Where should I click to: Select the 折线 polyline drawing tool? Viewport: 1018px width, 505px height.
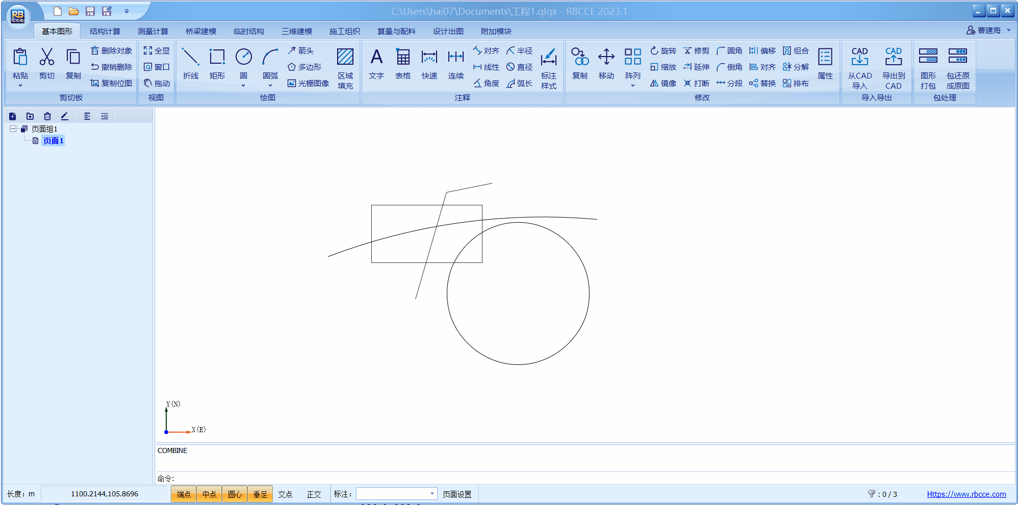[x=190, y=64]
